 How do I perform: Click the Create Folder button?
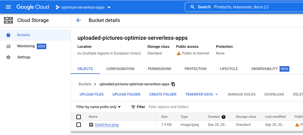(x=163, y=94)
